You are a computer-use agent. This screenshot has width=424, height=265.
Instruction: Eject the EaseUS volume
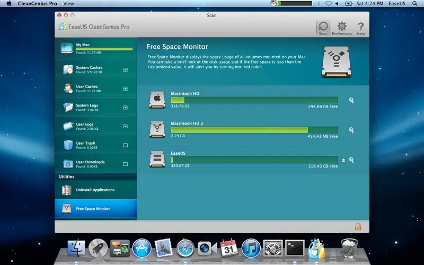coord(343,160)
